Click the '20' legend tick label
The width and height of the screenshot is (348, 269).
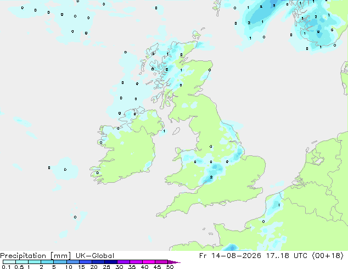pos(94,267)
